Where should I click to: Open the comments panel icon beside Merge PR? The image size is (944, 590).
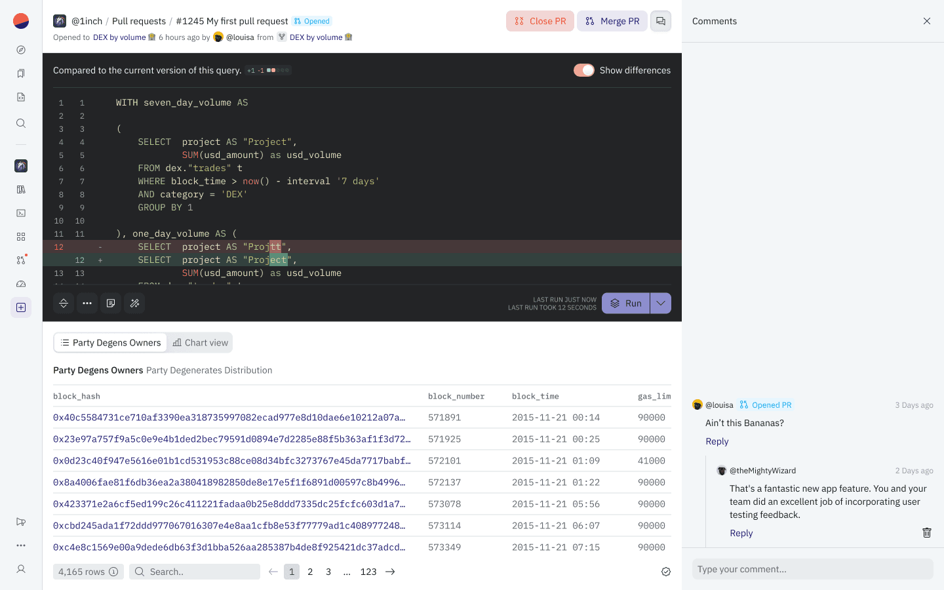(x=660, y=21)
